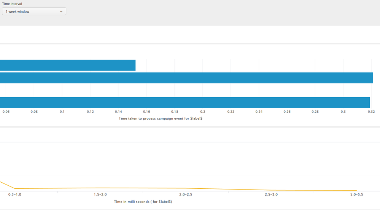The height and width of the screenshot is (210, 380).
Task: Click the 'Time taken to process campaign event' axis title
Action: coord(160,118)
